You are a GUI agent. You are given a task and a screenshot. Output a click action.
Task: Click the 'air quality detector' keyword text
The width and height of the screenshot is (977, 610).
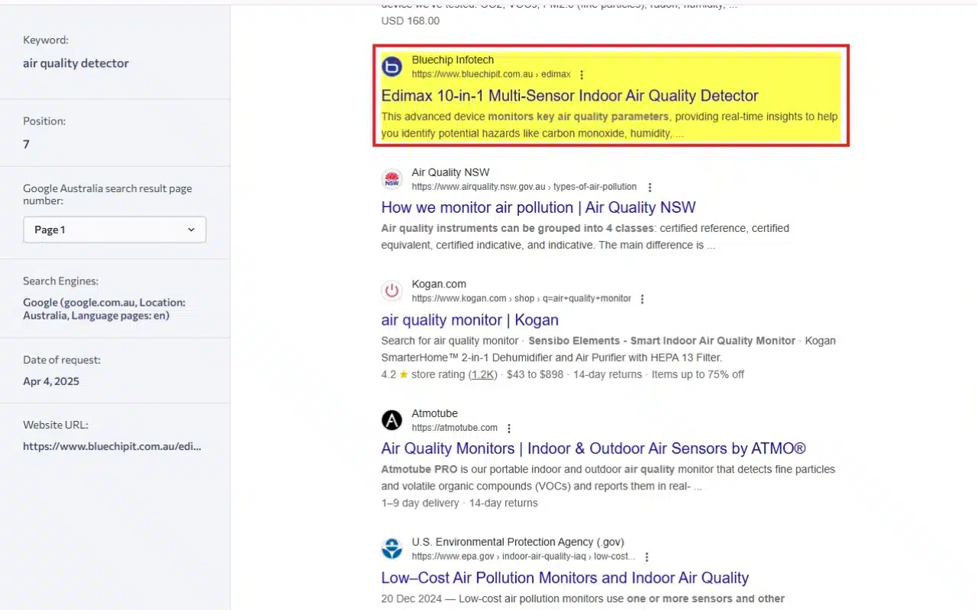(x=76, y=63)
